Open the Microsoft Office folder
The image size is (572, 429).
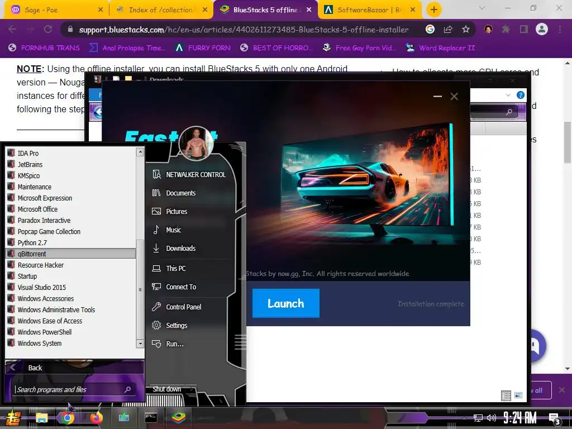pyautogui.click(x=70, y=209)
